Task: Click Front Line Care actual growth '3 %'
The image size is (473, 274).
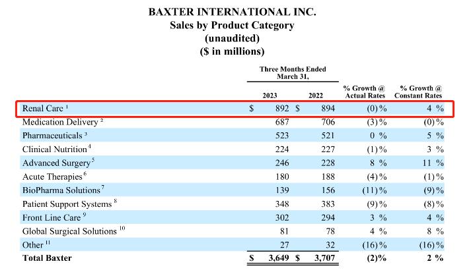Action: coord(379,218)
